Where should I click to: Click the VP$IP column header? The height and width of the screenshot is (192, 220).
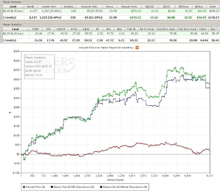(x=35, y=29)
